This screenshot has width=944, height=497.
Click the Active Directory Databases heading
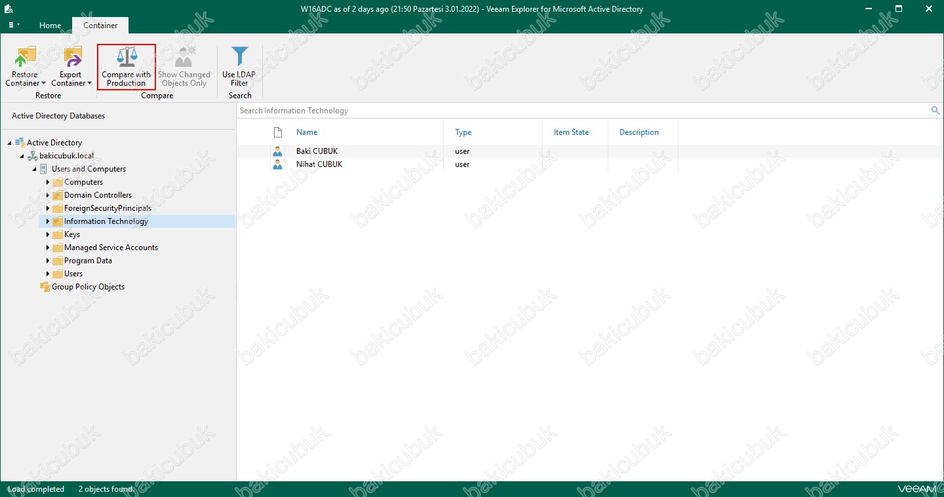pyautogui.click(x=58, y=116)
